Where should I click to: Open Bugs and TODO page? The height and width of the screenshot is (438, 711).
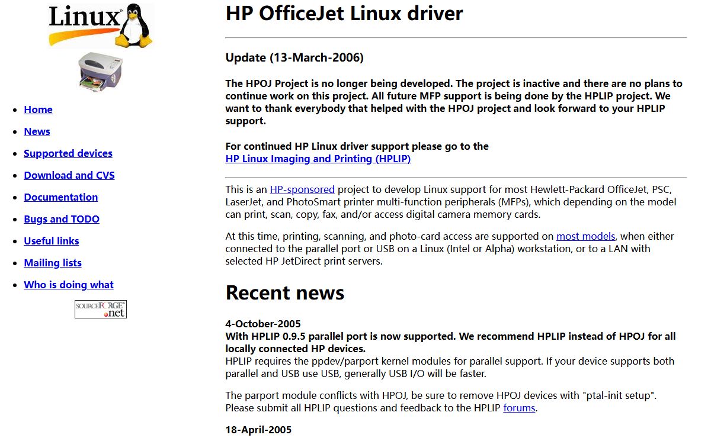[62, 219]
